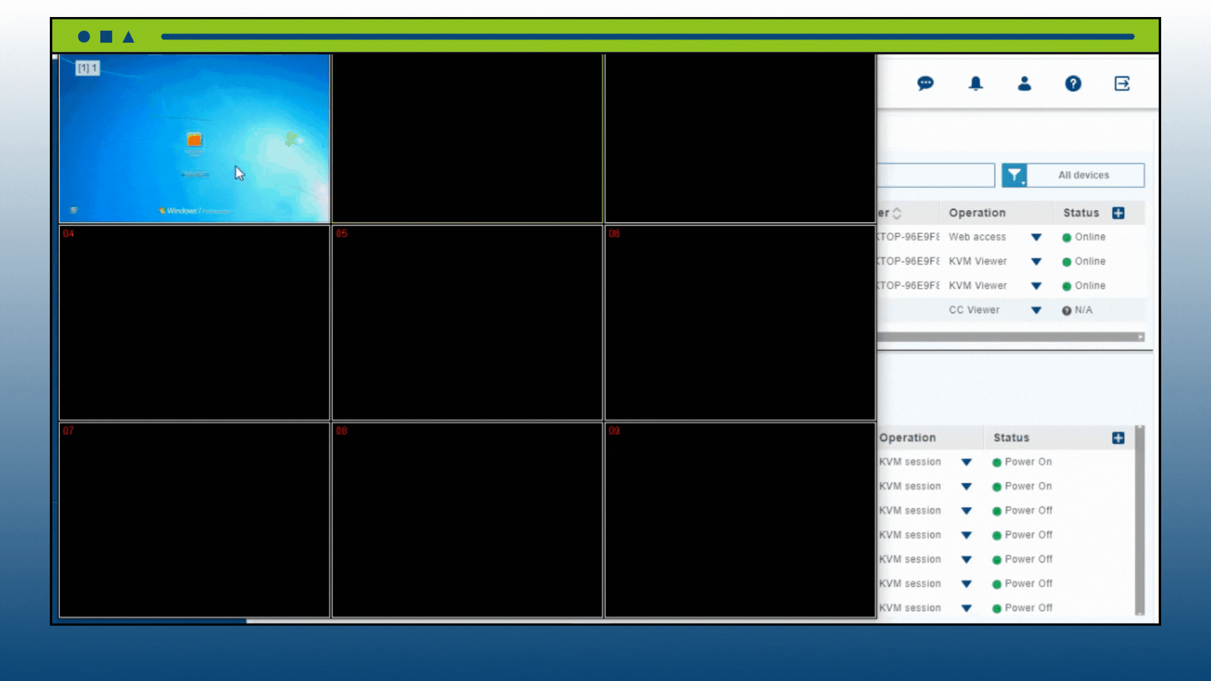Open the All devices filter selector
Viewport: 1211px width, 681px height.
point(1084,175)
